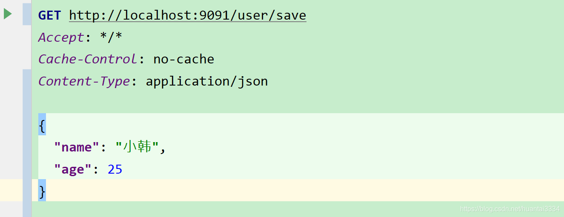The width and height of the screenshot is (564, 217).
Task: Click the opening curly brace of the body
Action: pyautogui.click(x=42, y=126)
